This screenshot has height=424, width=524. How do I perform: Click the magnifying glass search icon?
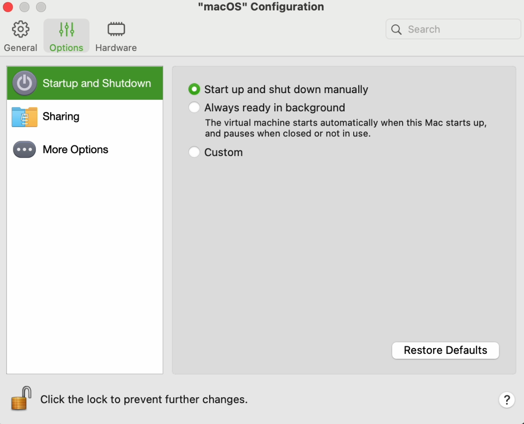pyautogui.click(x=397, y=29)
